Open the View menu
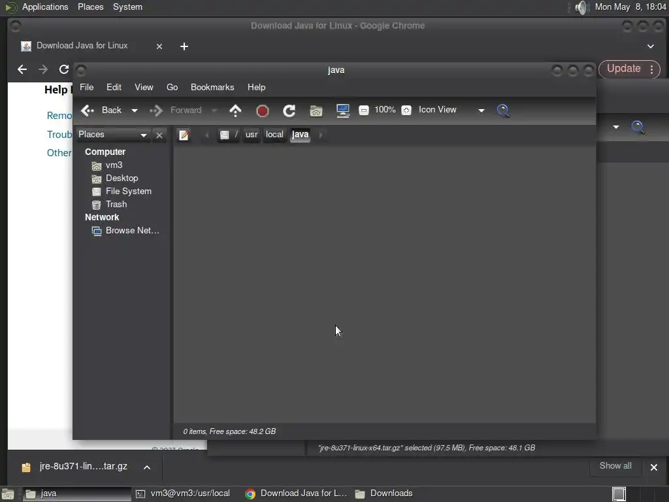This screenshot has height=502, width=669. [144, 88]
